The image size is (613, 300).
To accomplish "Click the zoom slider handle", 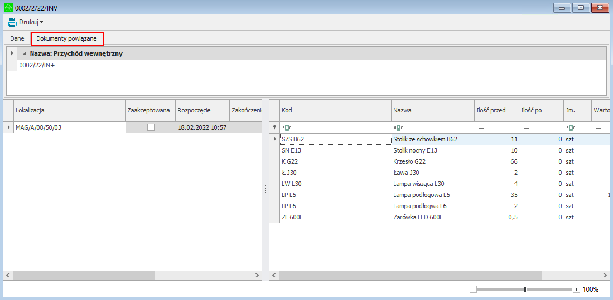I will tap(525, 289).
